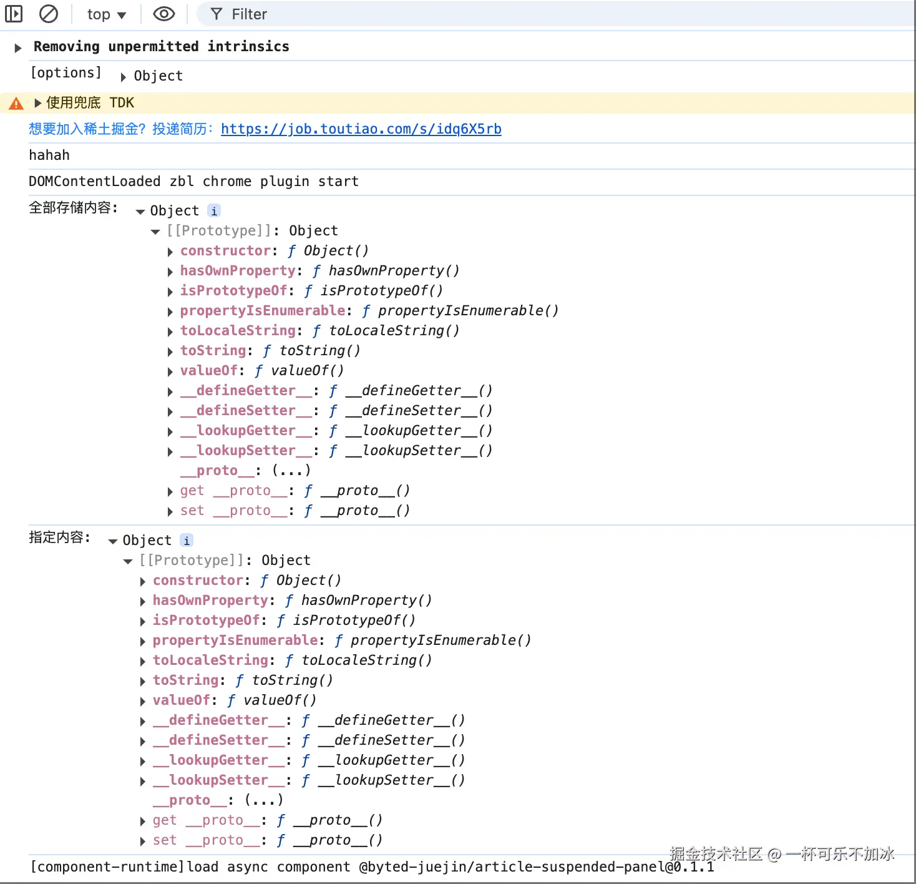Expand toLocaleString in the second object
The image size is (916, 884).
[x=143, y=661]
